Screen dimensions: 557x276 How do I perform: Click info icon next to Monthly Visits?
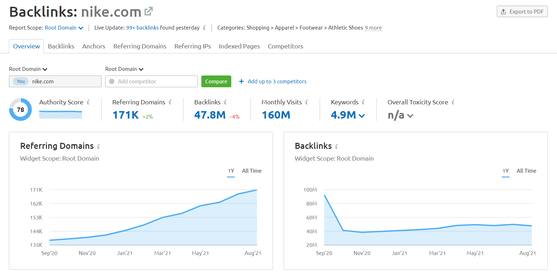click(x=306, y=102)
